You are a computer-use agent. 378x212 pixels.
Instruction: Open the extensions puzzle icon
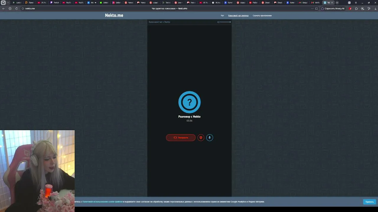pos(356,9)
